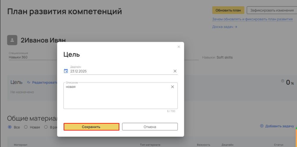
Task: Click the help question-mark icon near 0%
Action: coord(282,81)
